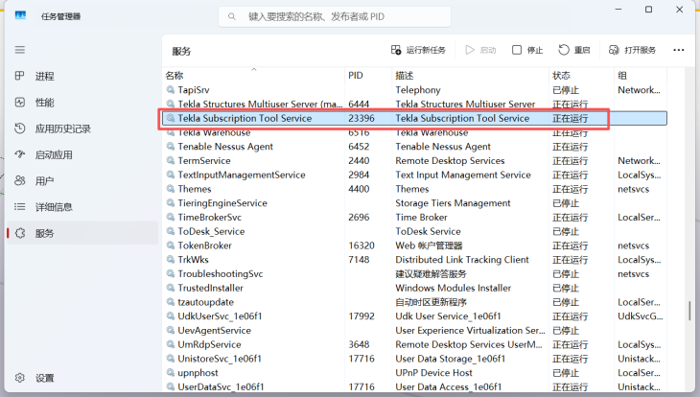
Task: Click the Task Manager app icon
Action: point(20,16)
